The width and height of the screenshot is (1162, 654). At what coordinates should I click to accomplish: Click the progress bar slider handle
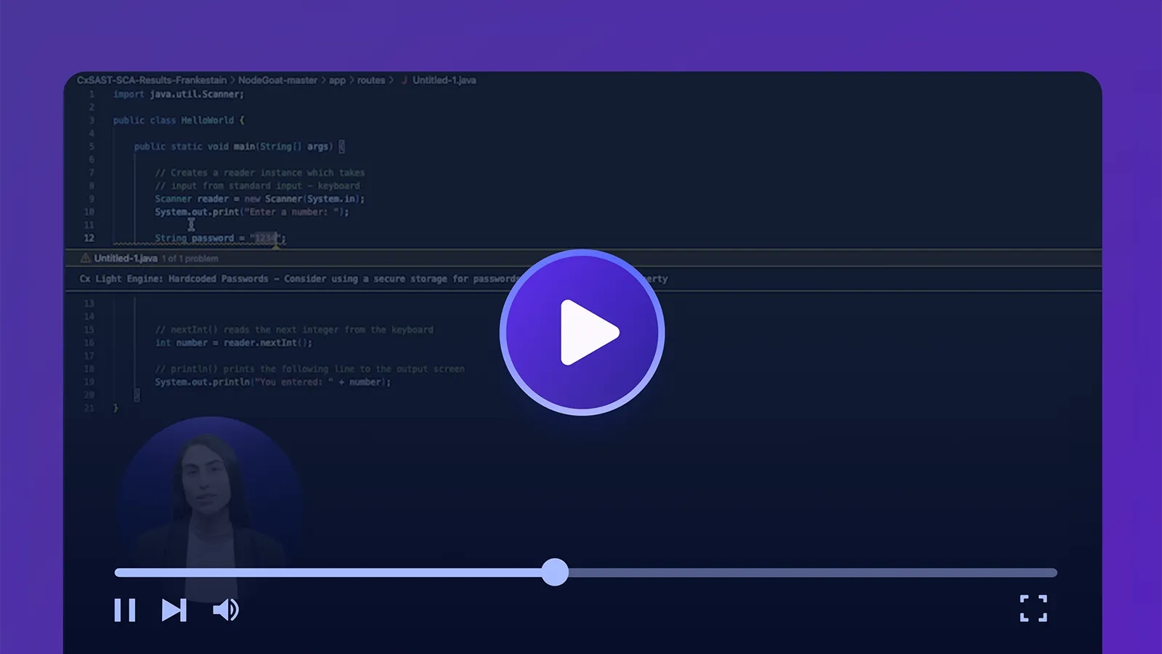click(x=555, y=572)
